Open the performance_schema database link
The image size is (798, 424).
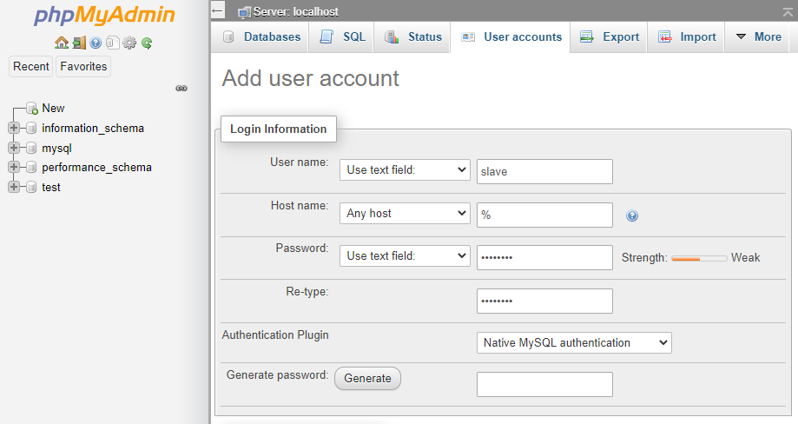(96, 168)
